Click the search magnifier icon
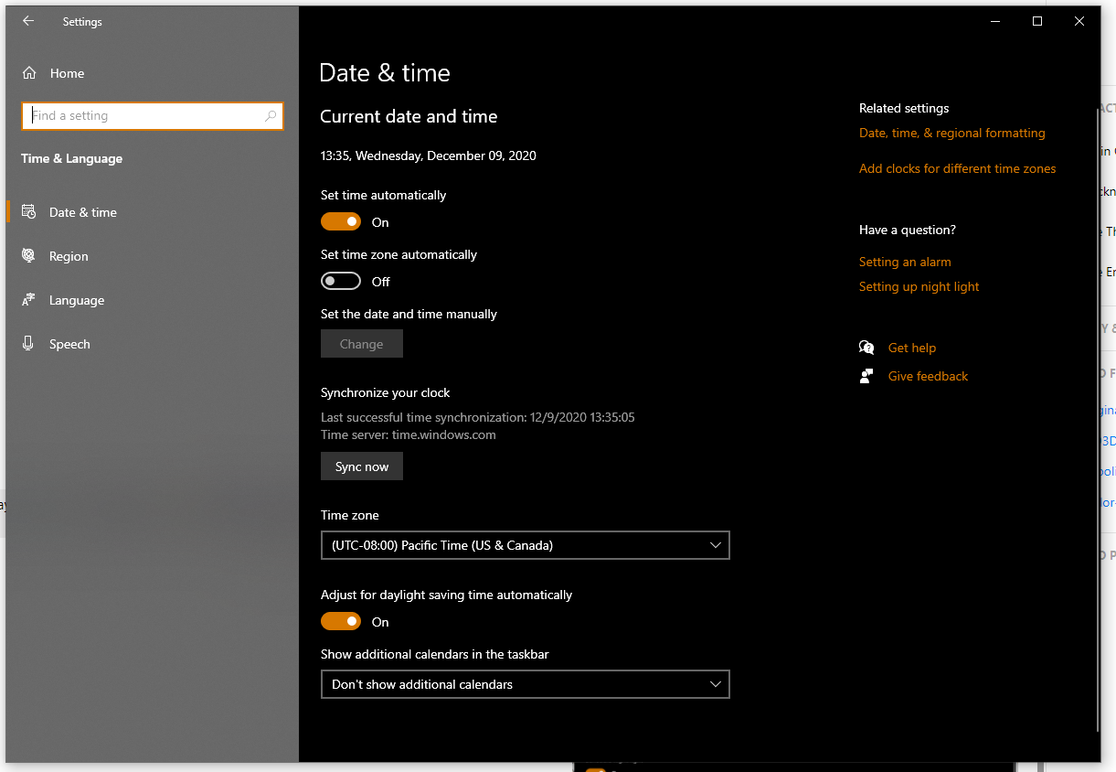Viewport: 1116px width, 772px height. [x=271, y=116]
